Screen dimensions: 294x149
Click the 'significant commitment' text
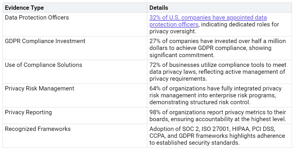point(182,55)
